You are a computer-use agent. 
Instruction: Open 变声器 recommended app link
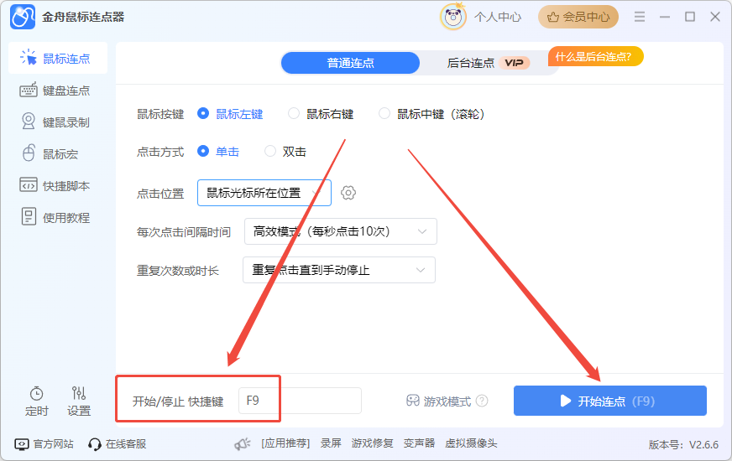pos(419,443)
